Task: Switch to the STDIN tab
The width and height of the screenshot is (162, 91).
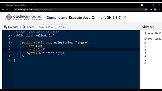Action: [x=62, y=27]
